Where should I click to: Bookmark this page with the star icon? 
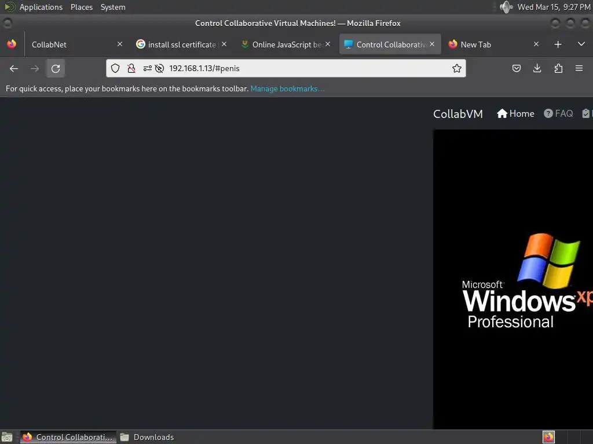[456, 68]
